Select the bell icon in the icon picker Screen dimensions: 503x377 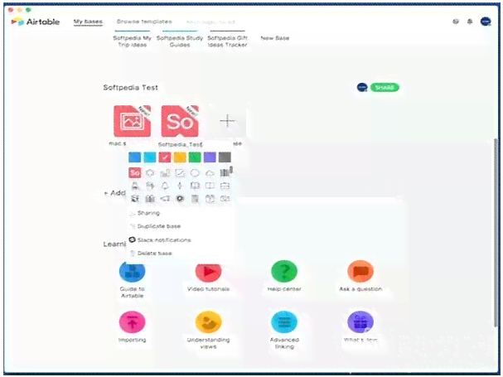click(165, 186)
